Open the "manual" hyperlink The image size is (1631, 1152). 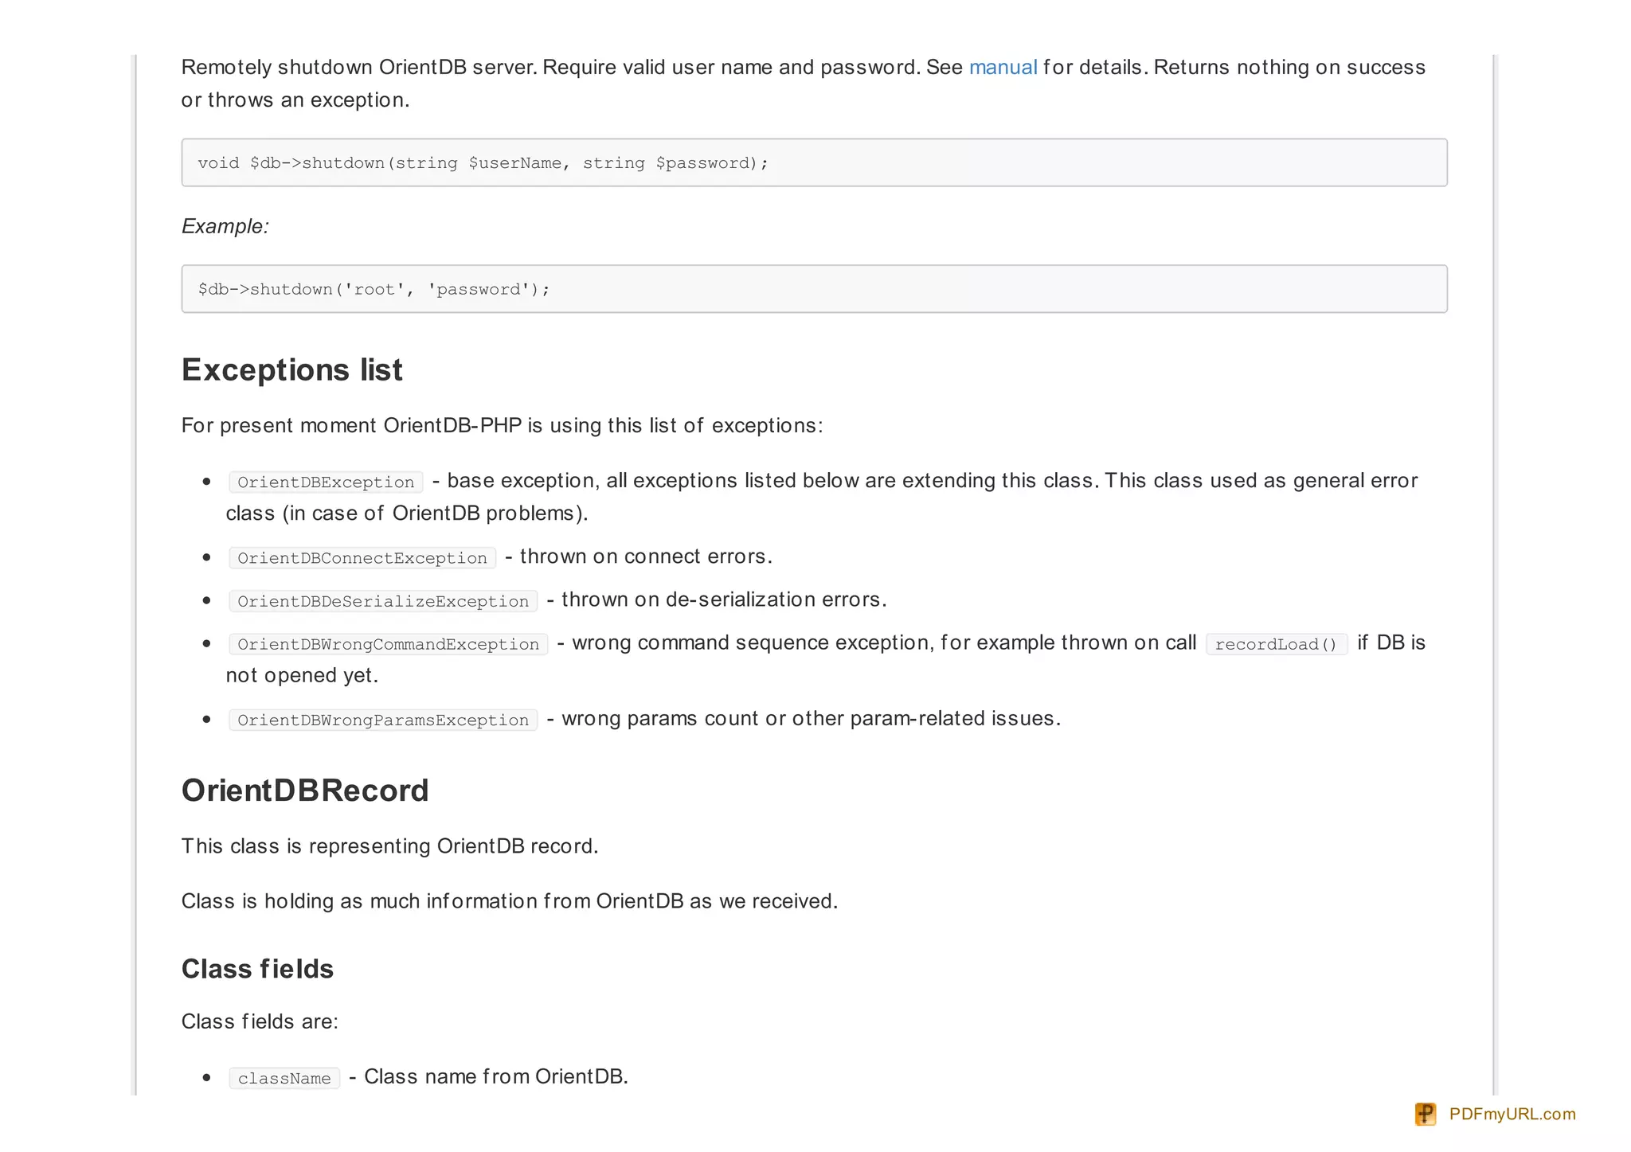pos(1003,68)
